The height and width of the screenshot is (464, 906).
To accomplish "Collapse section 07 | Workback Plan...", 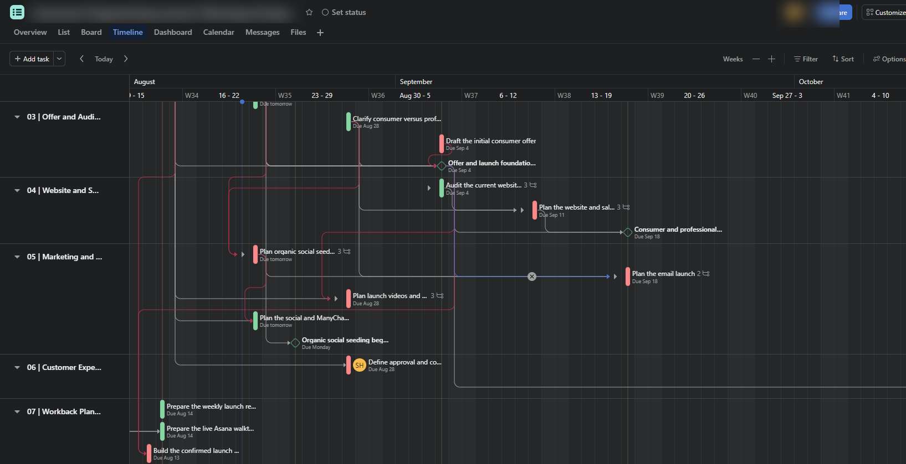I will 17,411.
